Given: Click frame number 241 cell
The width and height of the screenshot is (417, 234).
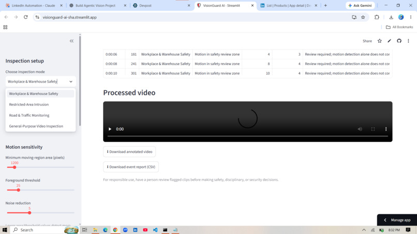Looking at the screenshot, I should 132,64.
